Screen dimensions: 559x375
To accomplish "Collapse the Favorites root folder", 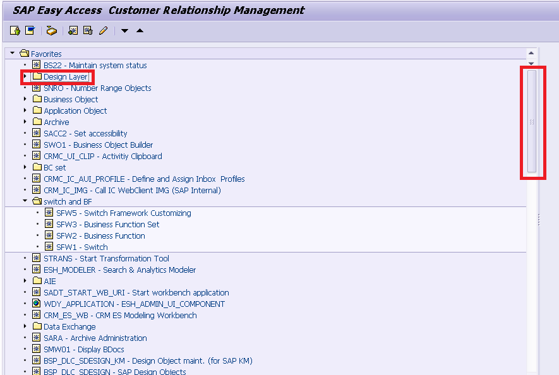I will [13, 53].
